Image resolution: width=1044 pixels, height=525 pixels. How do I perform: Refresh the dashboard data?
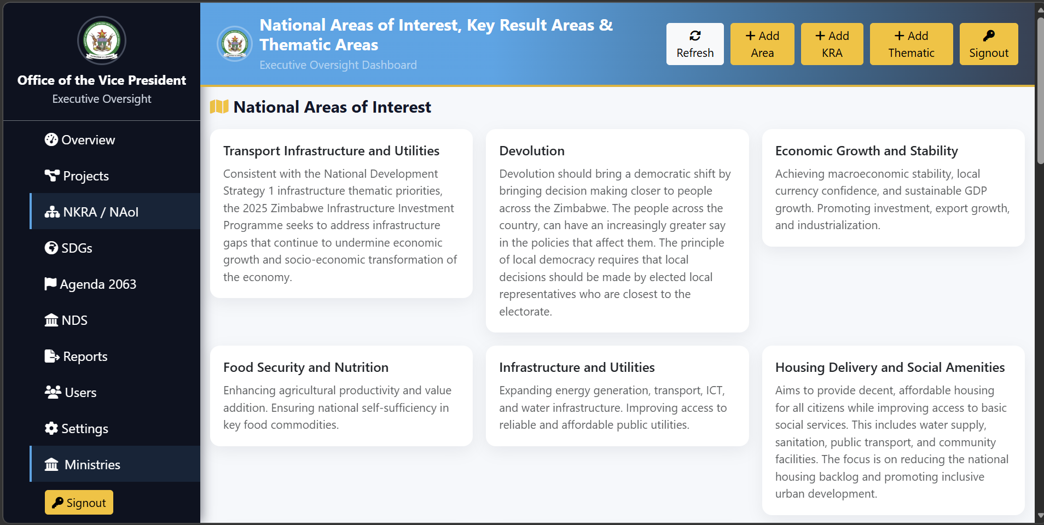pyautogui.click(x=694, y=44)
